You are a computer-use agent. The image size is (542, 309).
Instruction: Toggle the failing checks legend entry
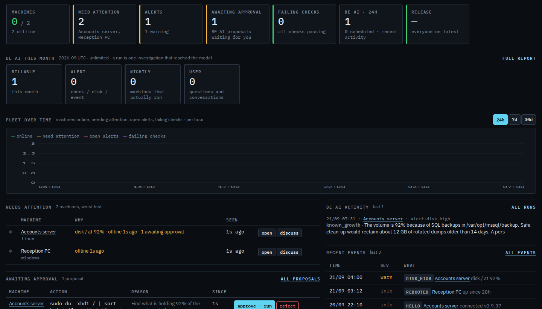click(x=145, y=136)
